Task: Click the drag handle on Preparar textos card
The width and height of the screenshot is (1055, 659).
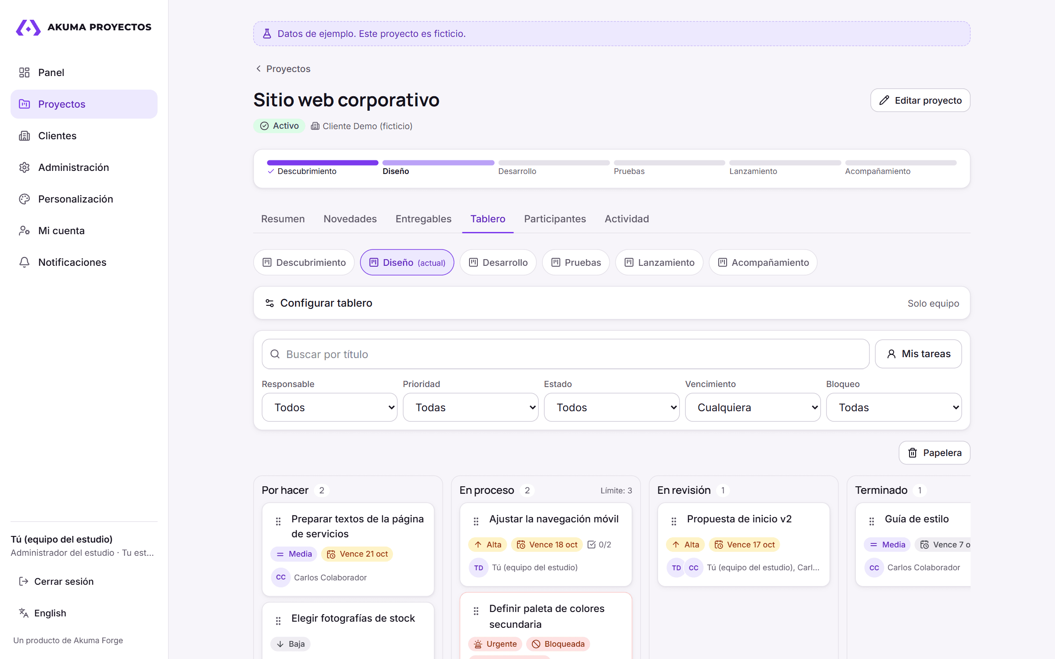Action: (x=278, y=521)
